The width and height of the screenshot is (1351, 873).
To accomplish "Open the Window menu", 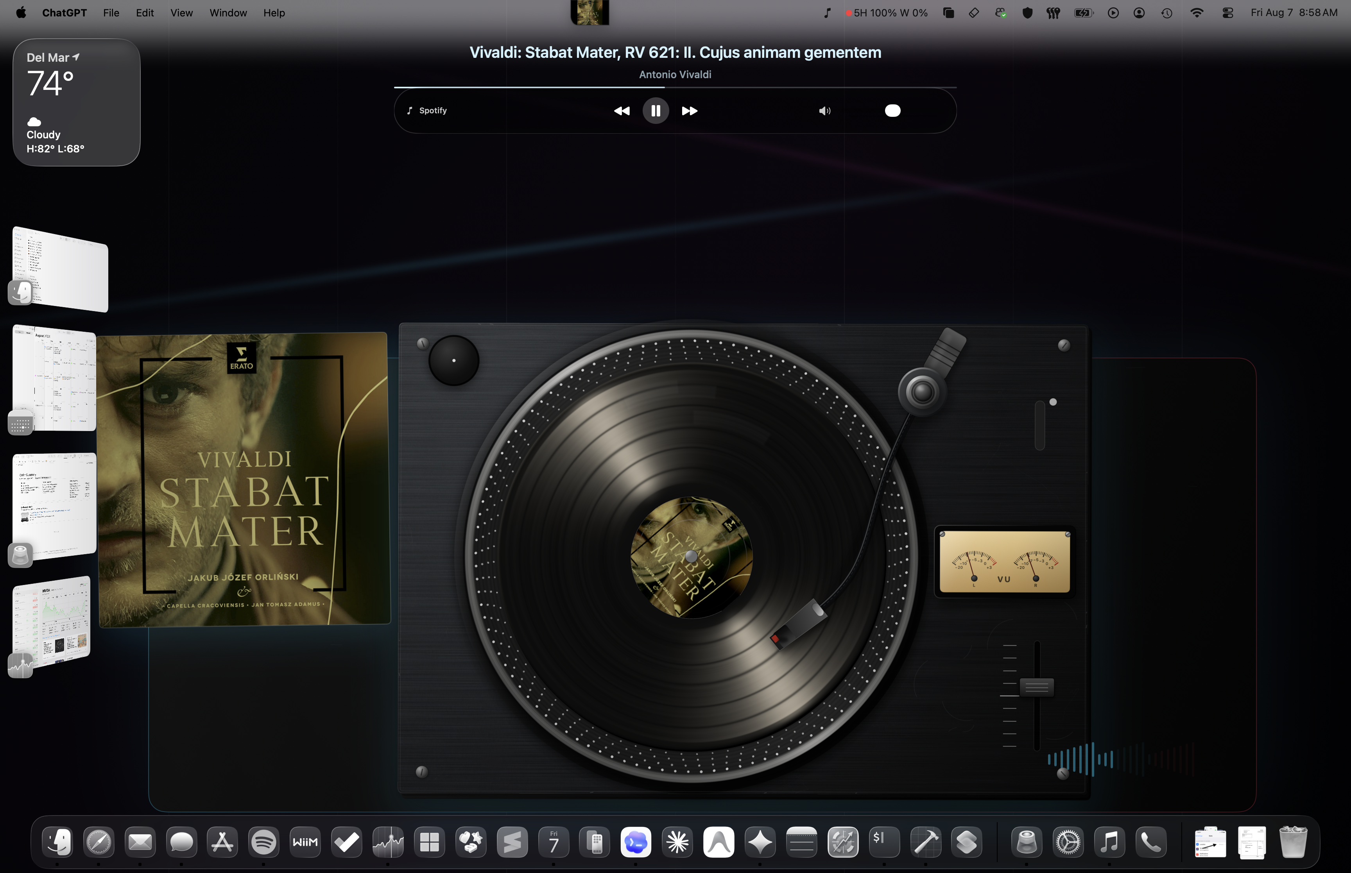I will (x=228, y=13).
